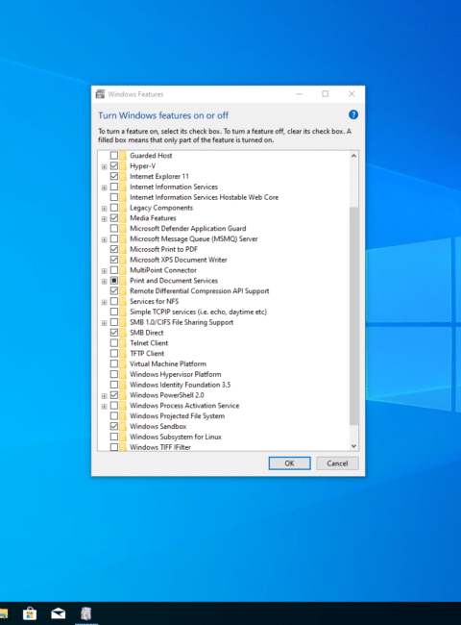Open the Mail app in the taskbar
The height and width of the screenshot is (625, 461).
[x=59, y=613]
